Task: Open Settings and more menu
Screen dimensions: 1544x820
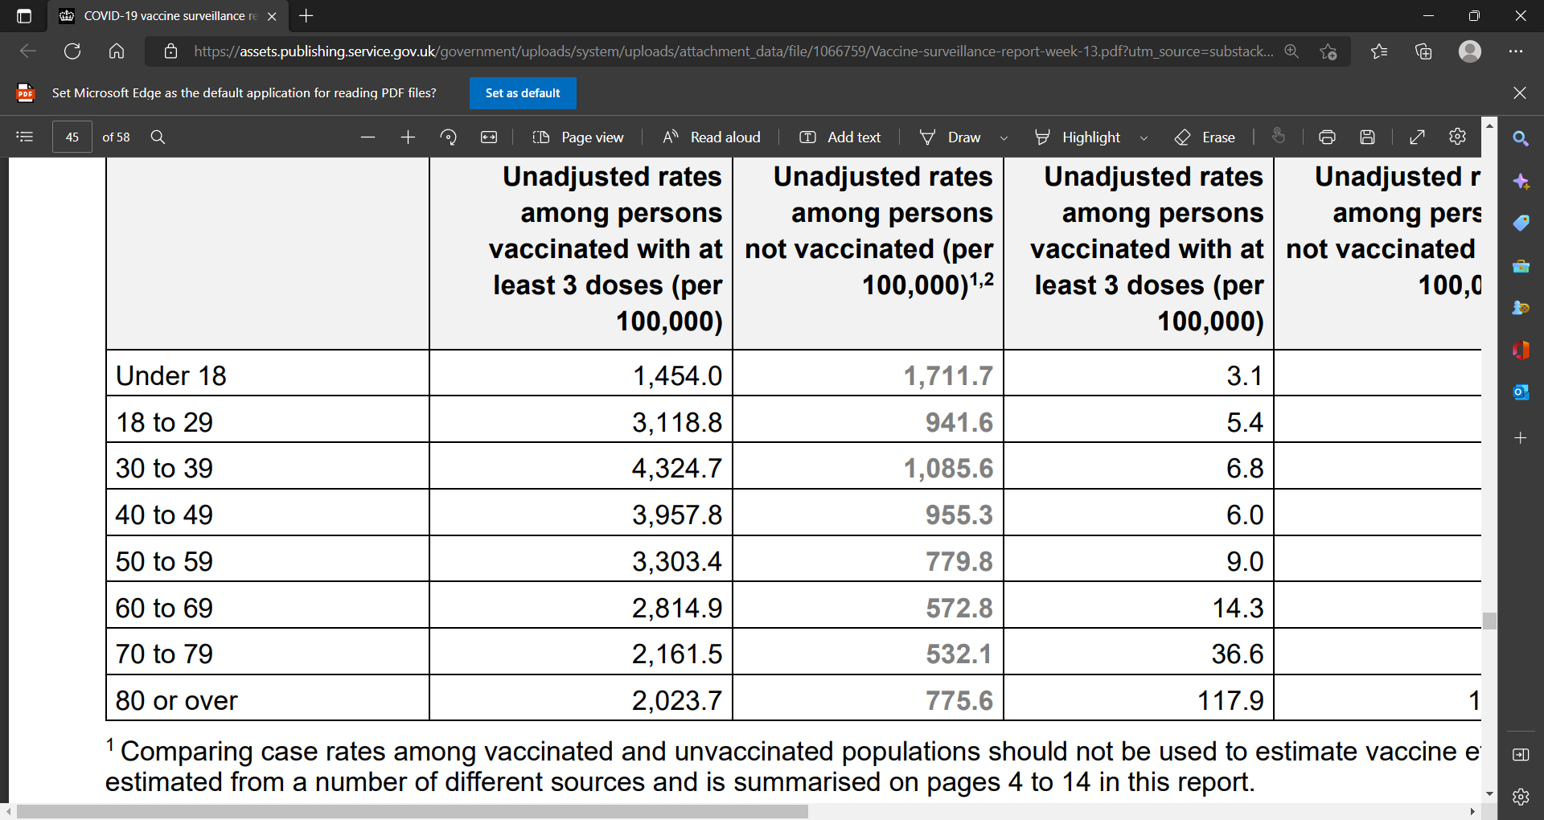Action: tap(1516, 51)
